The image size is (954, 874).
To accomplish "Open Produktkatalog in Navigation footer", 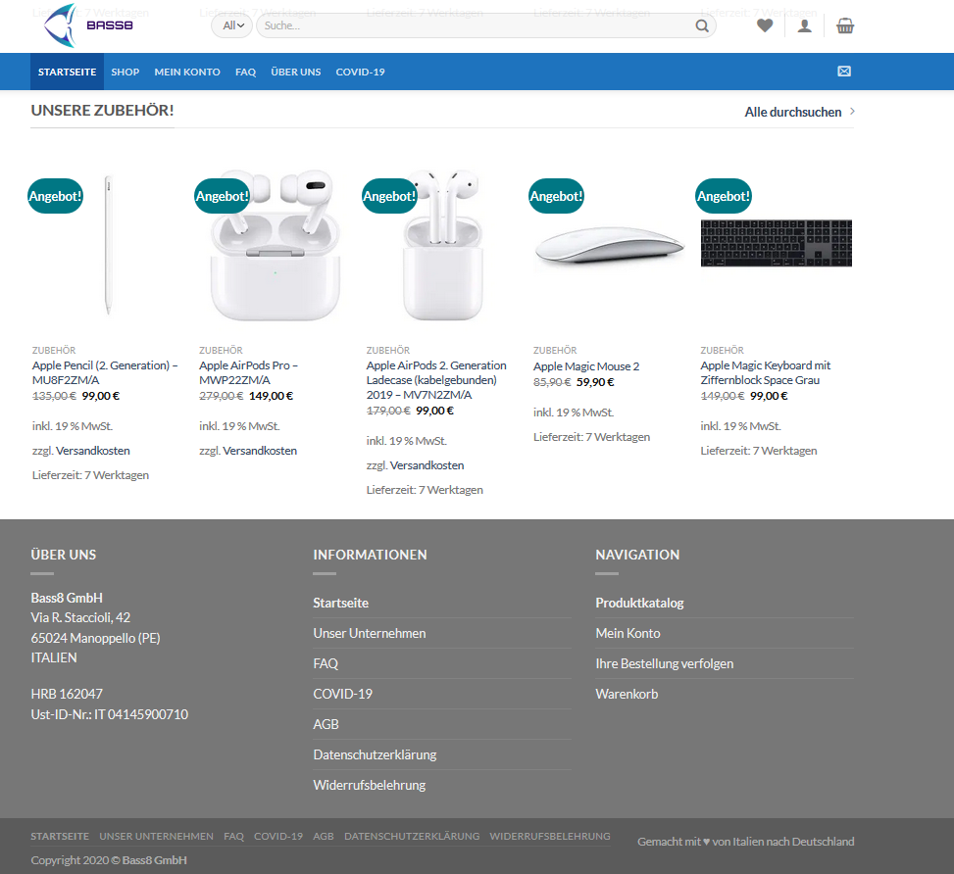I will 639,603.
